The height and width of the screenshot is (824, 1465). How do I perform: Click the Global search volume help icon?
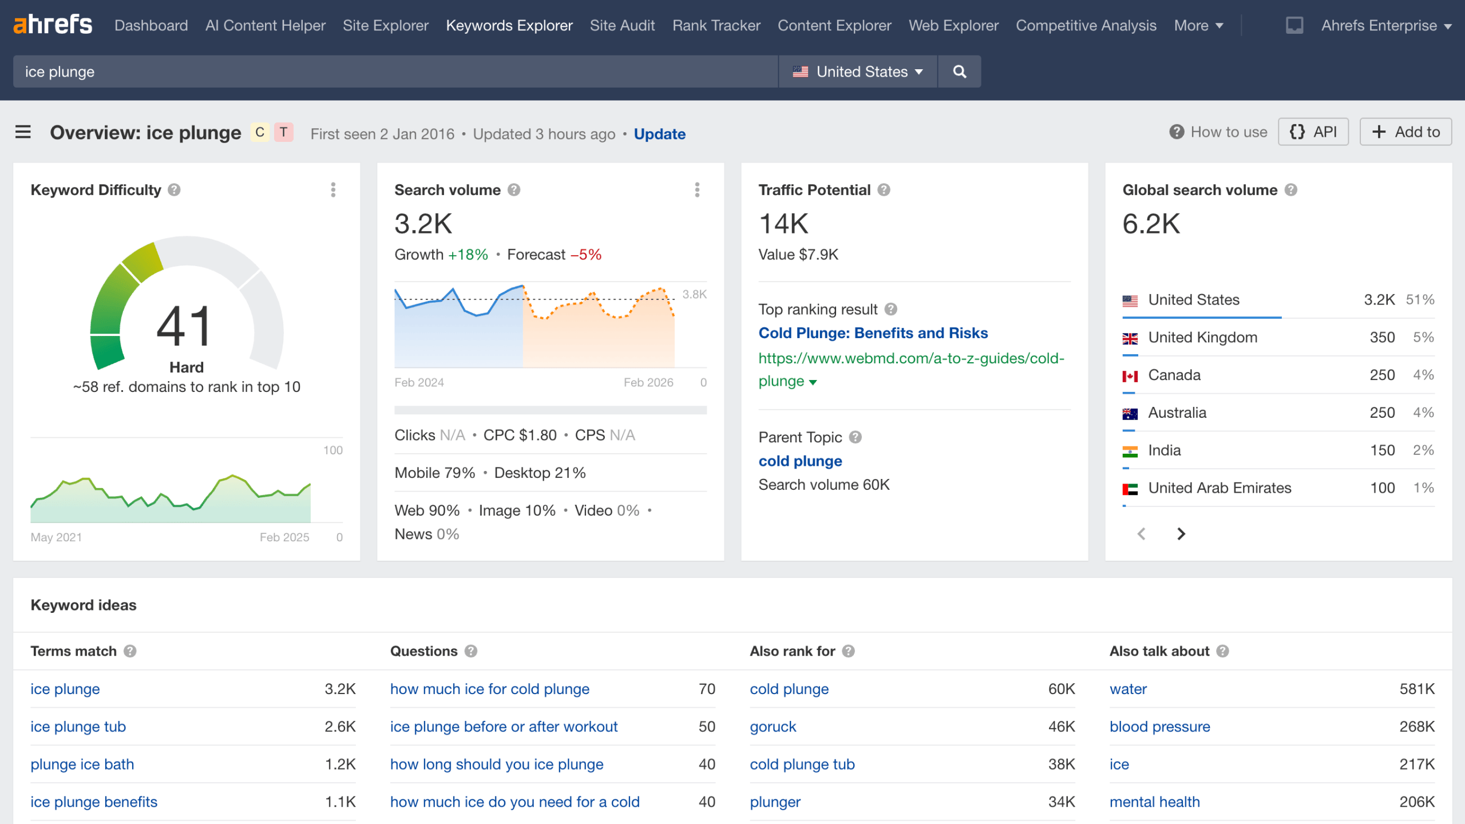1290,189
